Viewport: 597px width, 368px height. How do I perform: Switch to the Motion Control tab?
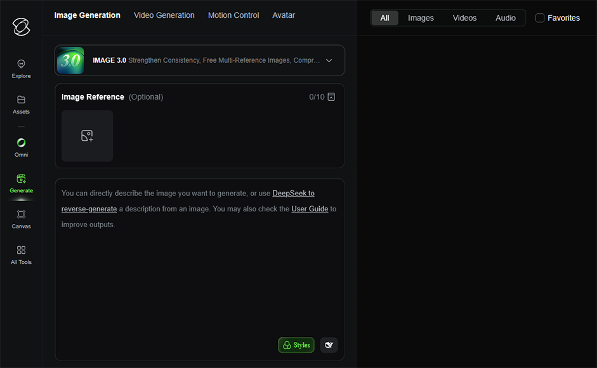tap(233, 15)
